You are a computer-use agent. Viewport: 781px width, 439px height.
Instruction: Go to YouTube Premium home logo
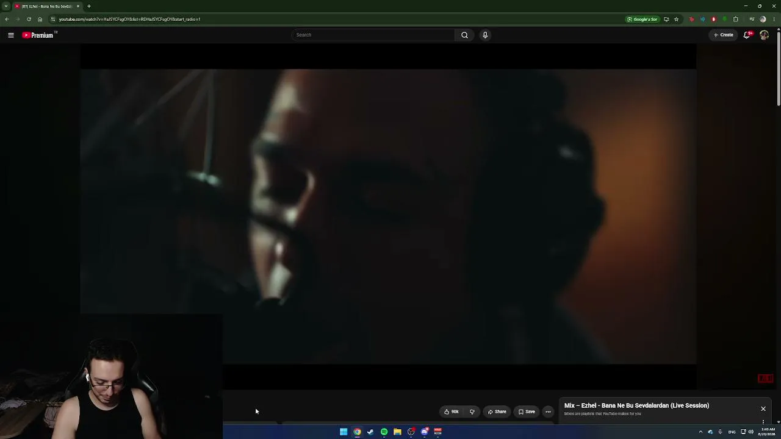tap(38, 35)
